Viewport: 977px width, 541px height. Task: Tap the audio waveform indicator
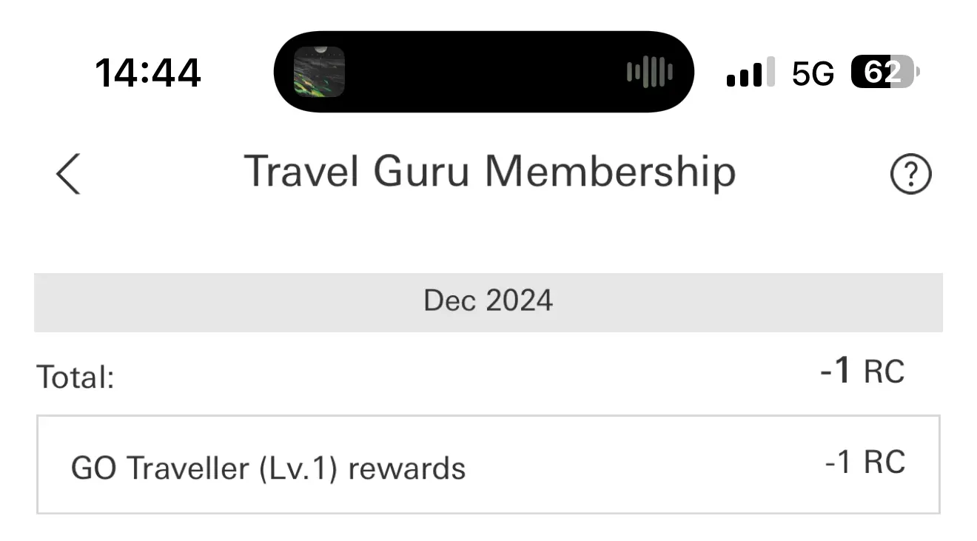coord(649,72)
